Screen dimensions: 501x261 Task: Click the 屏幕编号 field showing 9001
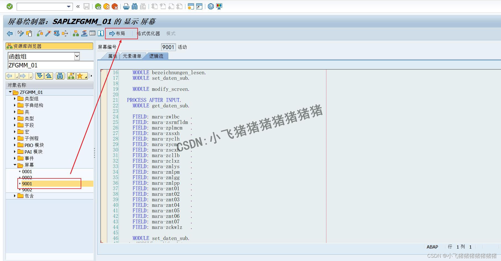coord(168,47)
